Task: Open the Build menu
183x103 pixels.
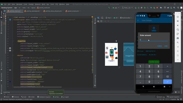Action: point(43,4)
